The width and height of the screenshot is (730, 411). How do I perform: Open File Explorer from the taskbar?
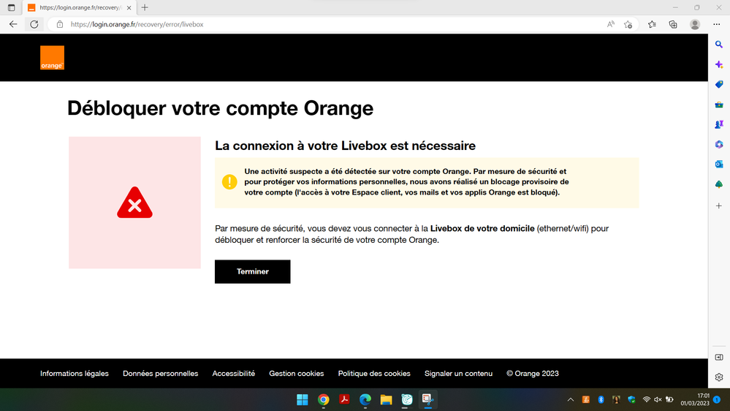click(x=386, y=399)
